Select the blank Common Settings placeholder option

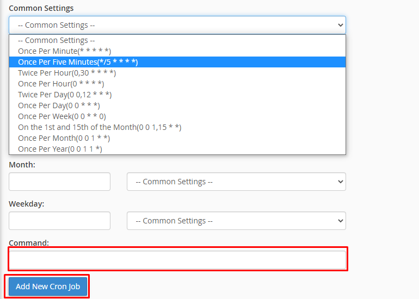tap(57, 40)
